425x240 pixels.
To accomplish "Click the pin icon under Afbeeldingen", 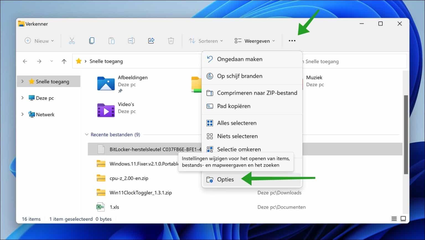I will [x=120, y=91].
